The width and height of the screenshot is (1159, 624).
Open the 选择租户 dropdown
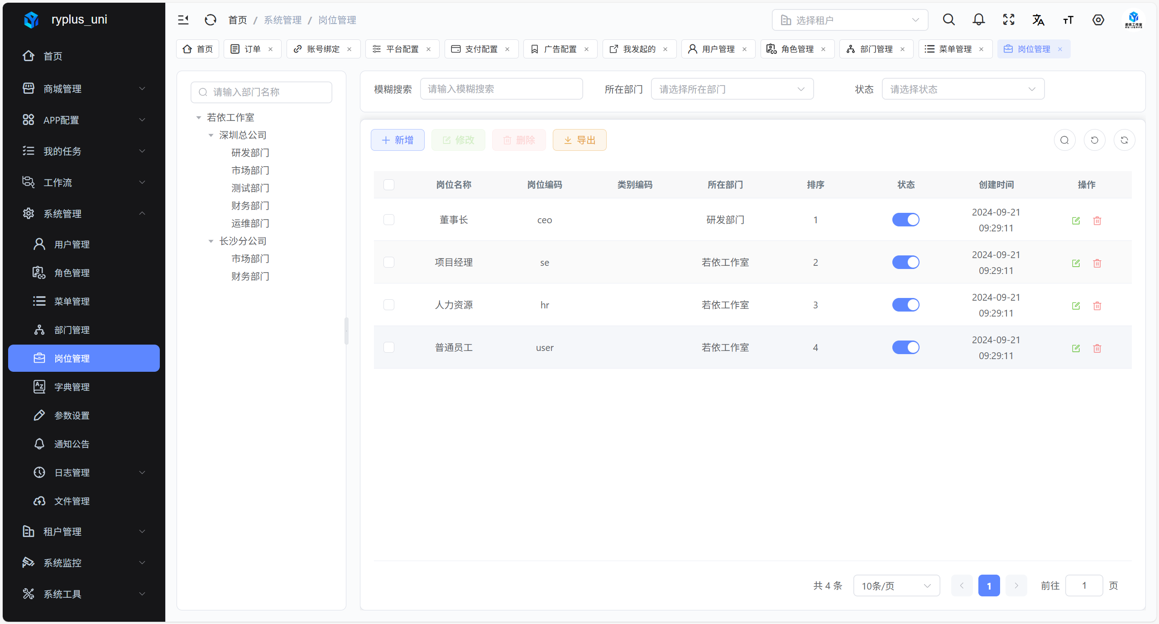(850, 20)
